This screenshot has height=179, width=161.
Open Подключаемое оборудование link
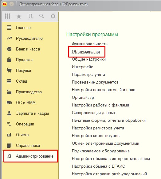coord(101,151)
